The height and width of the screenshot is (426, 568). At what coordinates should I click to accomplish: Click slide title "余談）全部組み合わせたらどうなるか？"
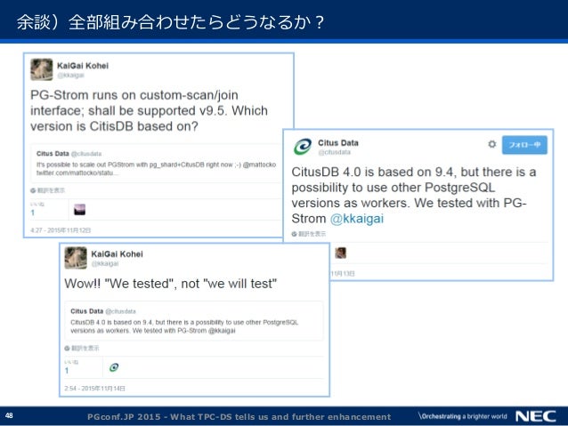point(171,21)
